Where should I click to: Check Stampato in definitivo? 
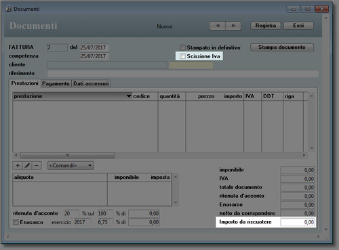pos(182,47)
